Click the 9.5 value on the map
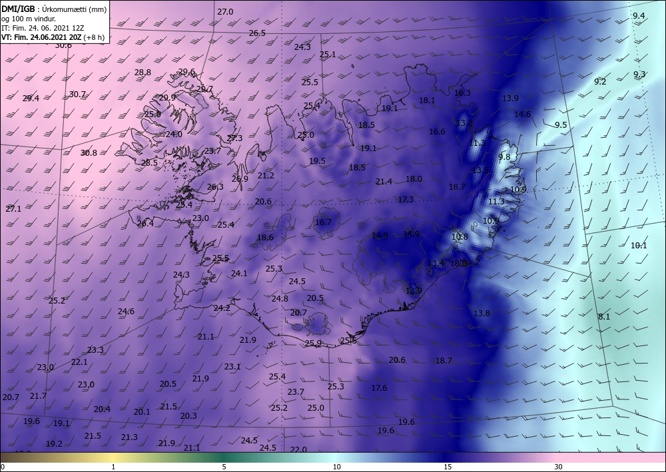The width and height of the screenshot is (666, 472). click(561, 124)
